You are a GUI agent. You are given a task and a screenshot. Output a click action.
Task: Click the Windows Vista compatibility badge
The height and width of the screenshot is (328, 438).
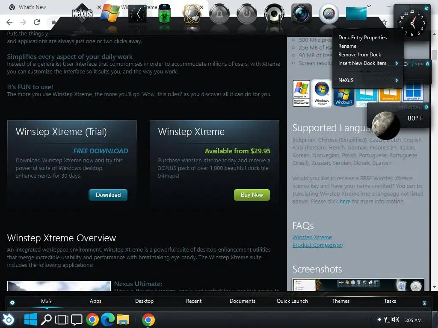tap(322, 93)
